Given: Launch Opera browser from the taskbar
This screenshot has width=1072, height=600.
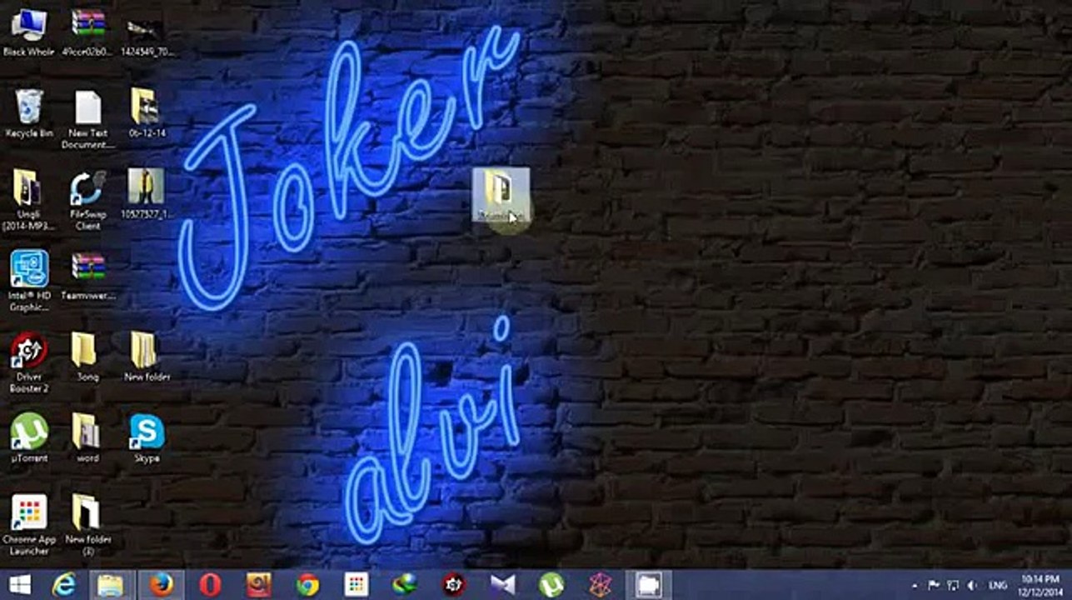Looking at the screenshot, I should (209, 585).
